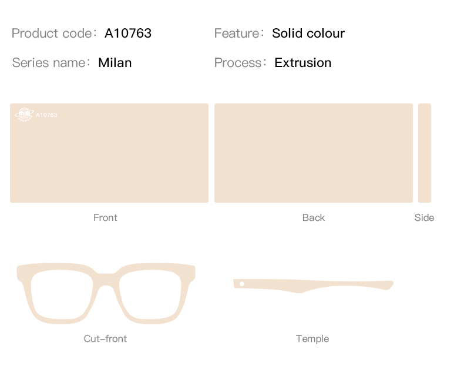464x379 pixels.
Task: Select the narrow Side colour swatch
Action: [x=424, y=153]
